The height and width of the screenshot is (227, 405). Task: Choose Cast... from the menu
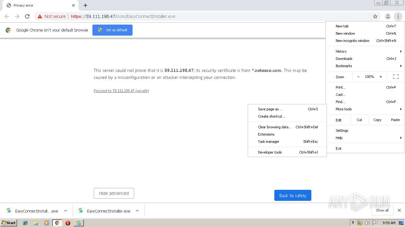(x=365, y=95)
